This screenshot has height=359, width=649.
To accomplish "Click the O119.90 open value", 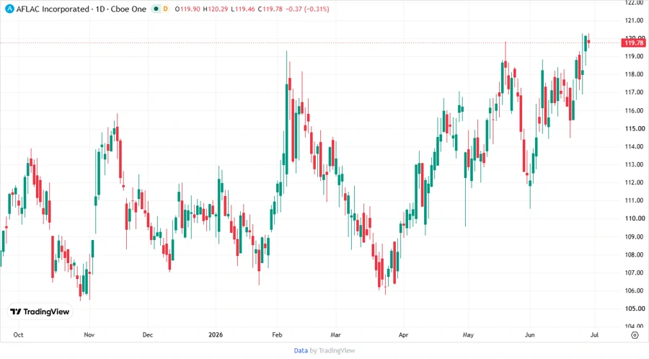I will (x=187, y=9).
